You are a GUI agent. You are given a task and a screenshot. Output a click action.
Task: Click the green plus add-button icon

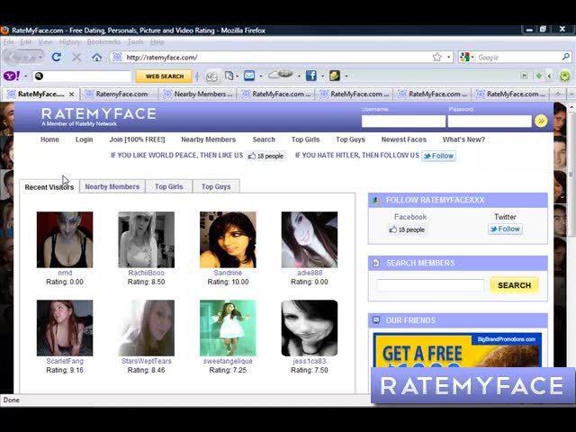(x=538, y=76)
